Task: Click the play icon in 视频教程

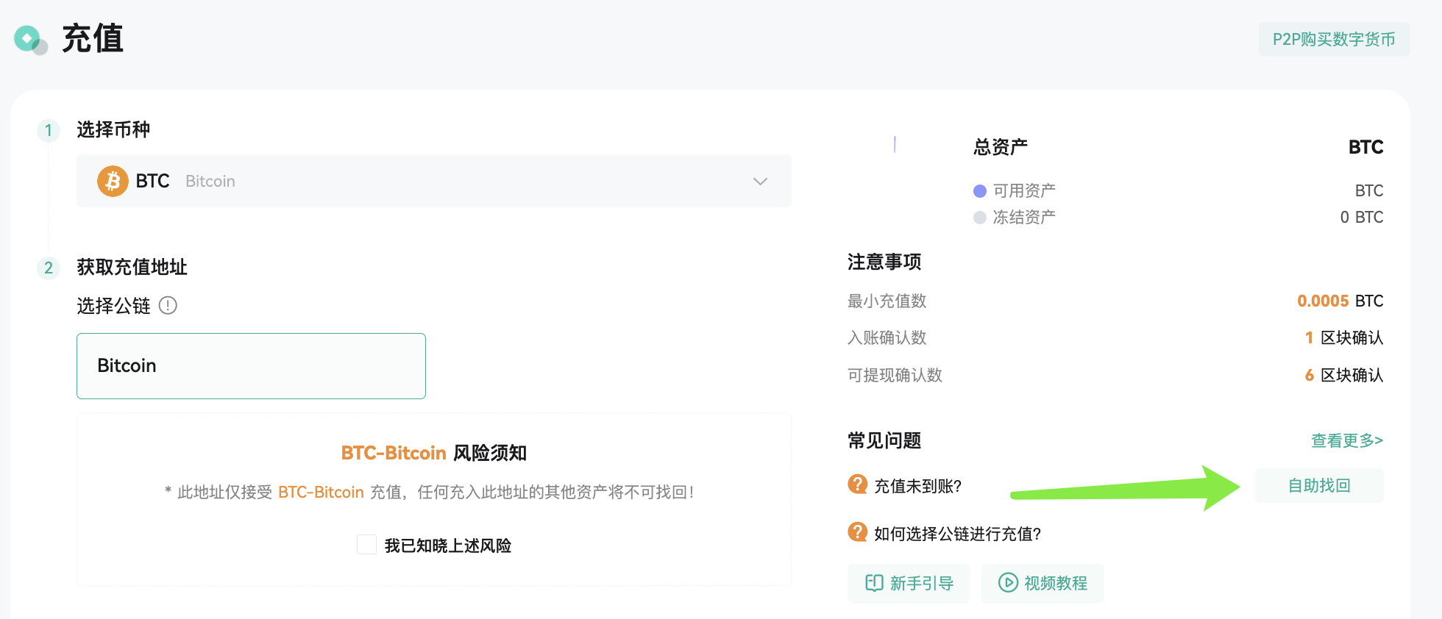Action: coord(1008,583)
